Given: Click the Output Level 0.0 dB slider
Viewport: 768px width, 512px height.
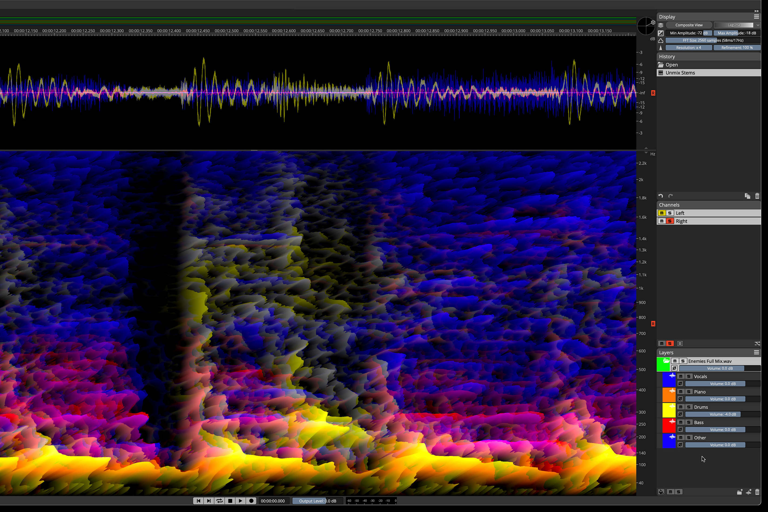Looking at the screenshot, I should point(317,501).
